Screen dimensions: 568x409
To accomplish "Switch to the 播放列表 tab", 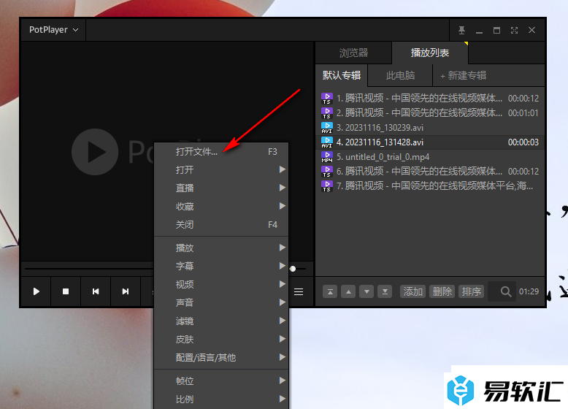I will point(430,53).
